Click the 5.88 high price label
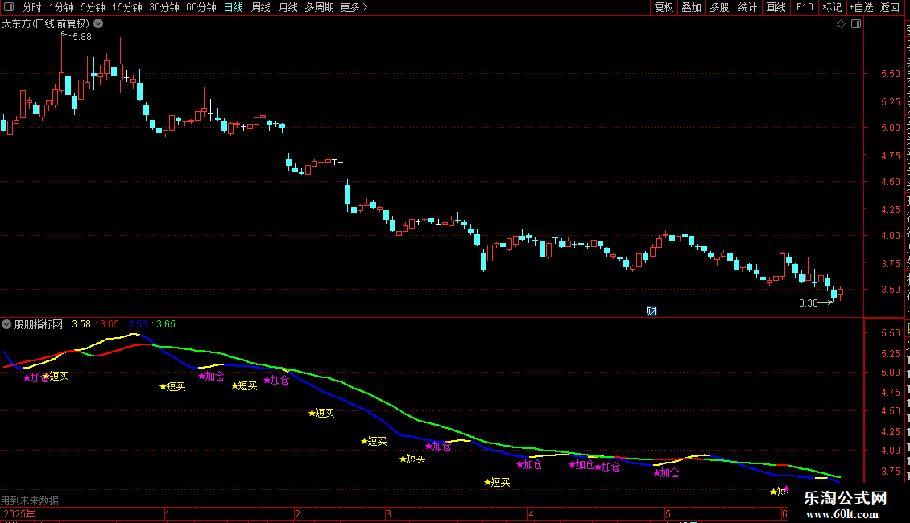The height and width of the screenshot is (523, 910). pyautogui.click(x=82, y=37)
